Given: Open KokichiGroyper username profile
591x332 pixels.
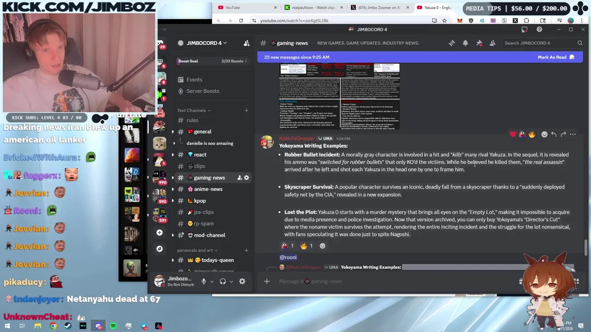Looking at the screenshot, I should [297, 138].
